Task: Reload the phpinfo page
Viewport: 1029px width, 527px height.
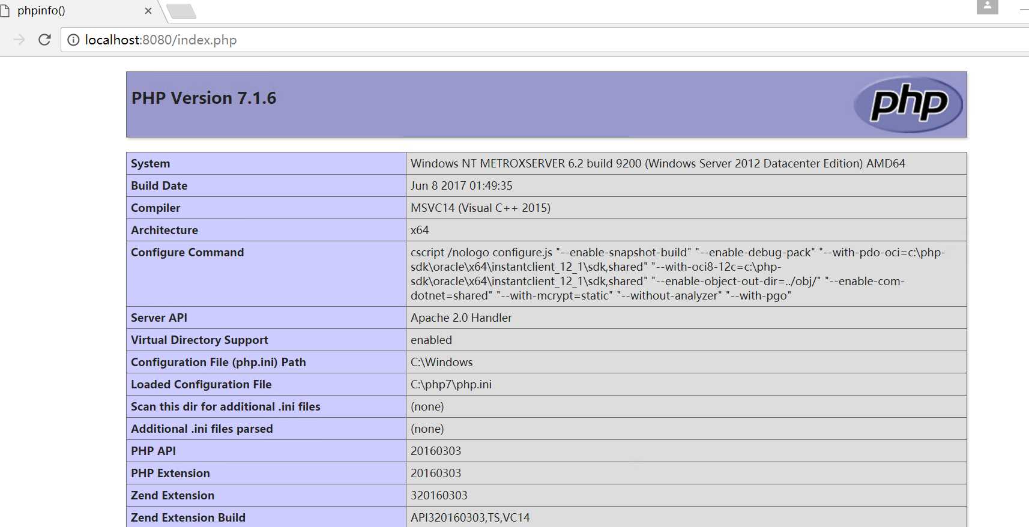Action: (44, 40)
